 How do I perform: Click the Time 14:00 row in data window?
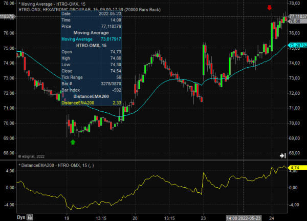pyautogui.click(x=91, y=20)
